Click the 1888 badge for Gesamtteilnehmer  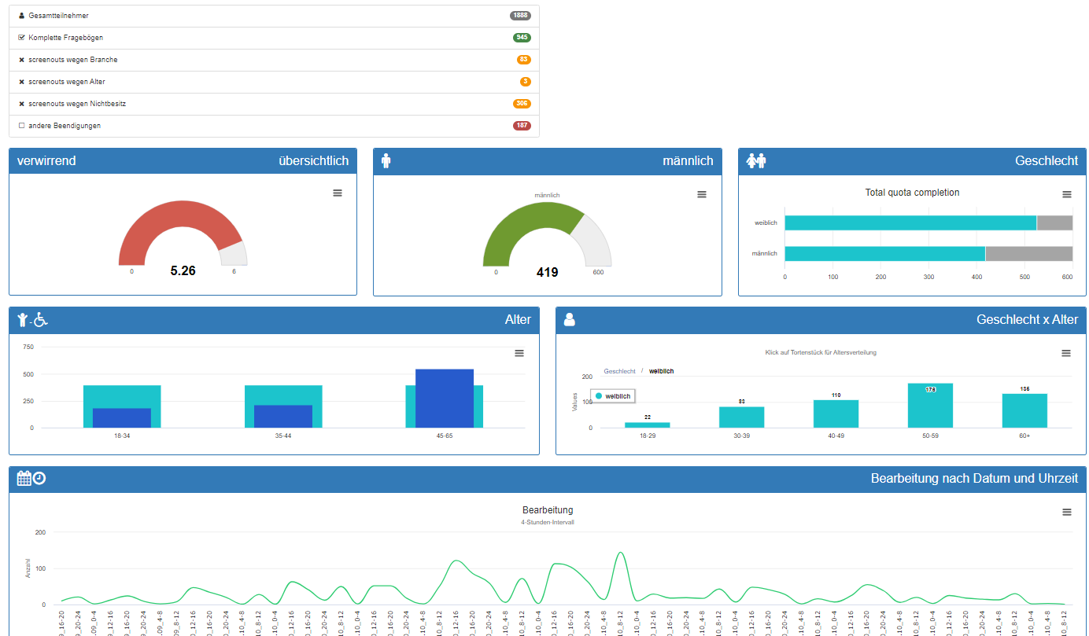tap(519, 16)
